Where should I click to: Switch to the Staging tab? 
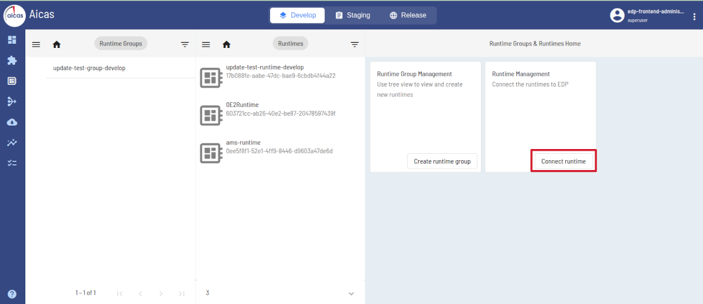point(353,15)
